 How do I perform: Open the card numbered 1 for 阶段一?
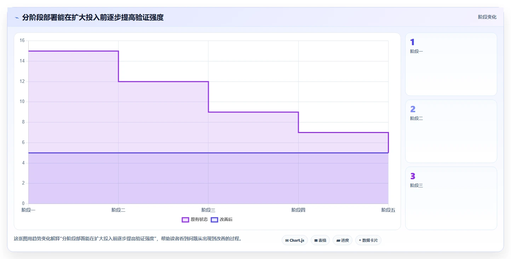pyautogui.click(x=451, y=64)
